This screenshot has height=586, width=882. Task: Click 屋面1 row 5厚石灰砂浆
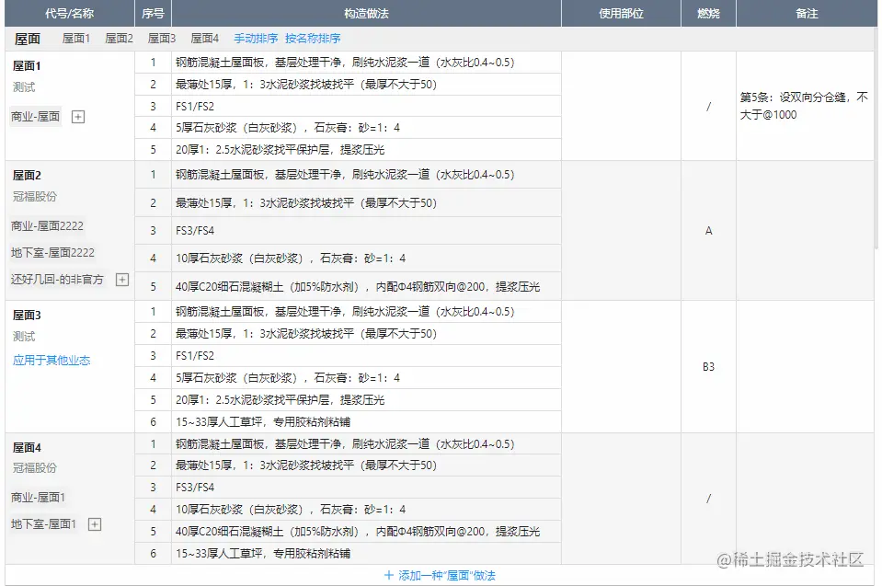click(366, 128)
